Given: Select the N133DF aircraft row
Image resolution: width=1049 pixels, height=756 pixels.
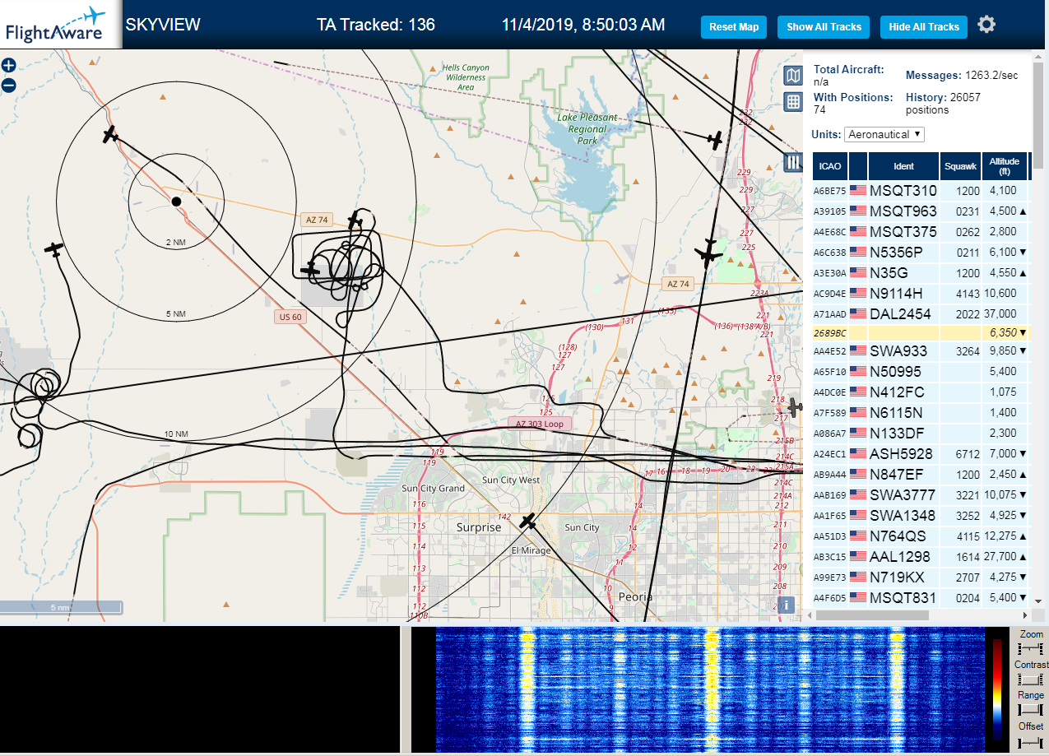Looking at the screenshot, I should [x=921, y=433].
